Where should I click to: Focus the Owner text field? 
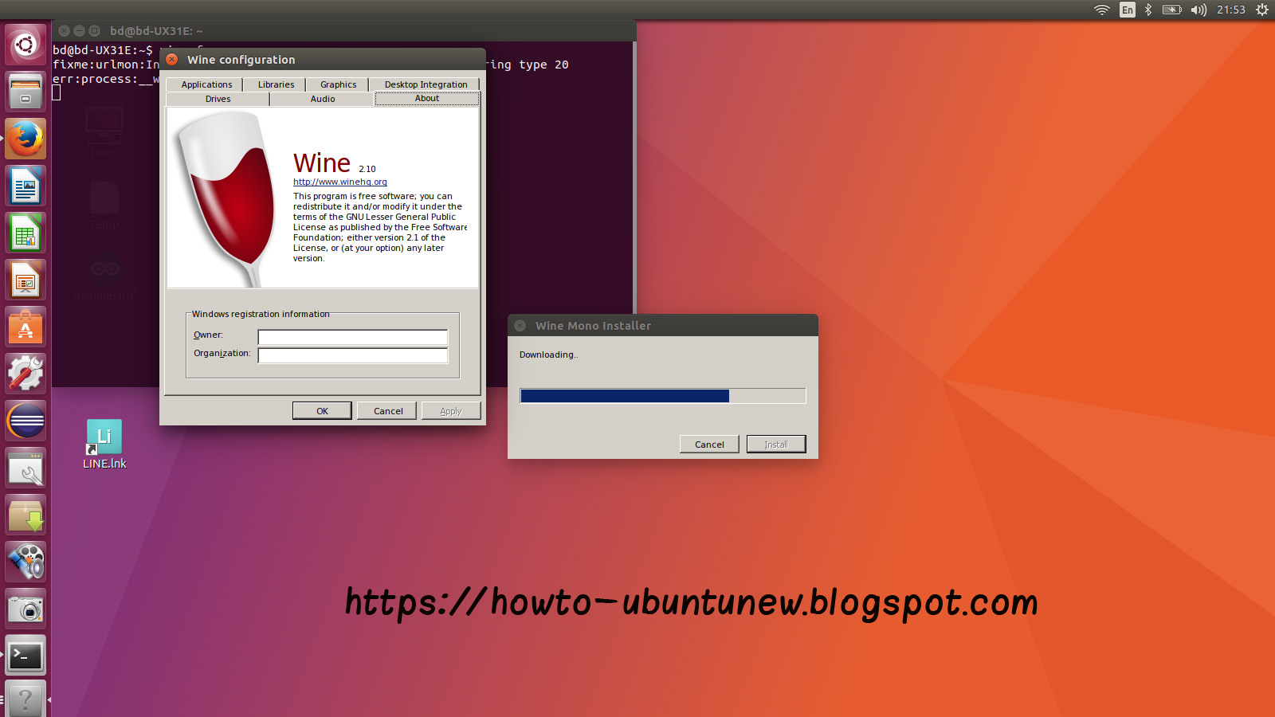coord(352,337)
